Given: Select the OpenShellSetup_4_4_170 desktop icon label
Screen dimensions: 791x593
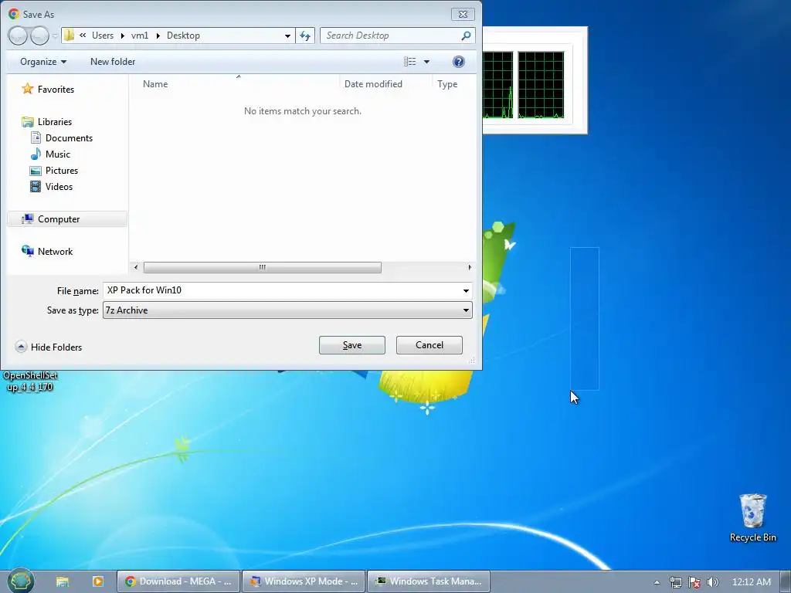Looking at the screenshot, I should pos(30,381).
